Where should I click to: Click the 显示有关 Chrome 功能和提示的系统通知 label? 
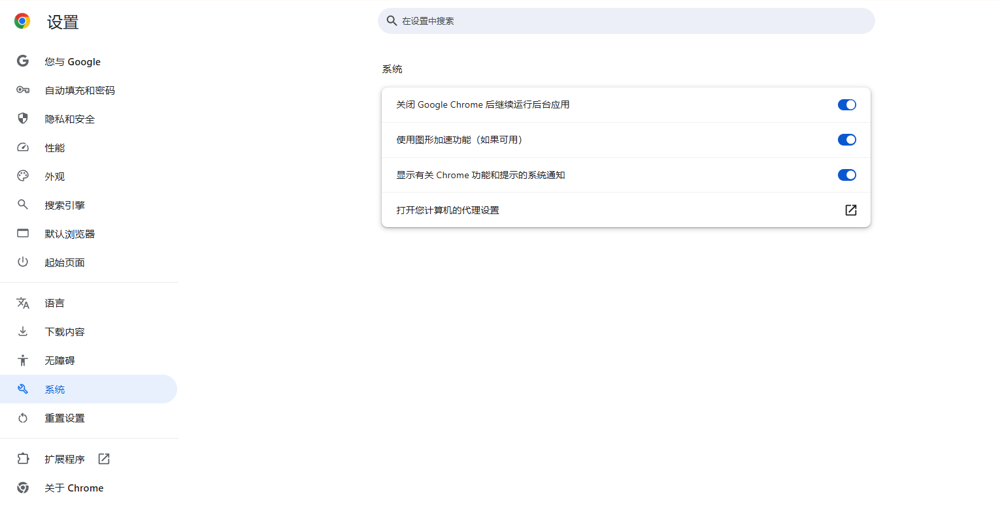(480, 175)
